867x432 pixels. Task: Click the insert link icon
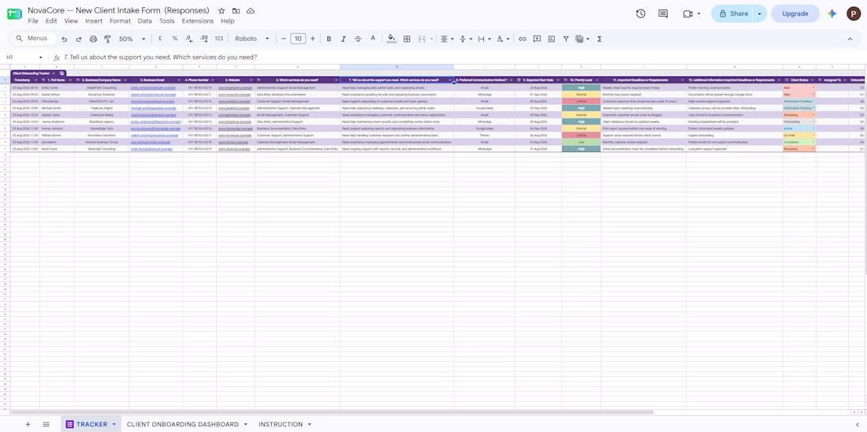(x=522, y=39)
